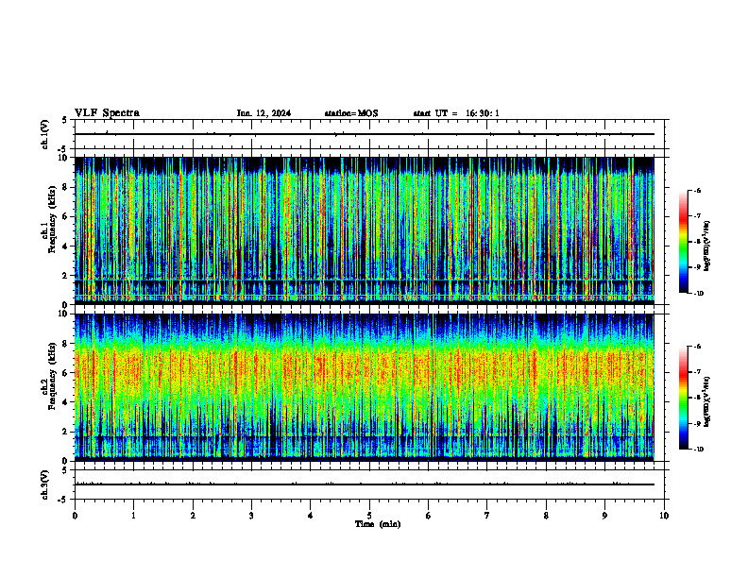
Task: Click the '4' kHz tick on ch.1 frequency axis
Action: [66, 246]
